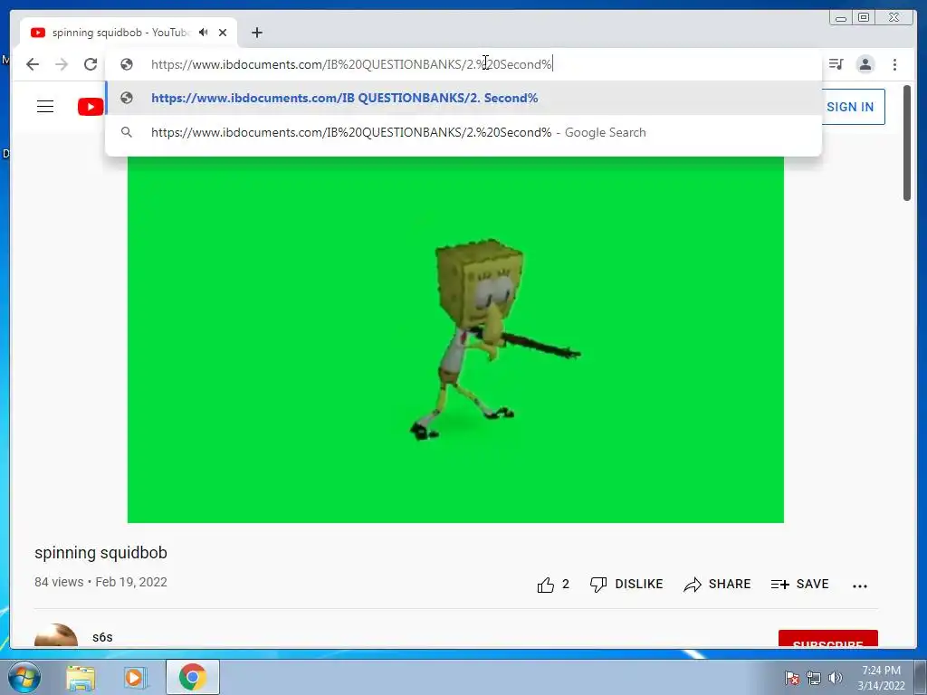Close the spinning squidbob tab
This screenshot has width=927, height=695.
click(x=223, y=33)
